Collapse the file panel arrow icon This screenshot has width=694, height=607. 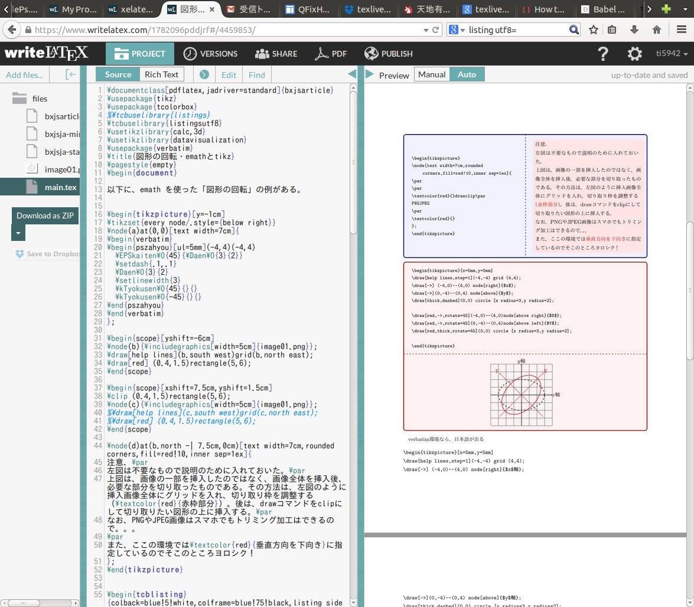[70, 74]
